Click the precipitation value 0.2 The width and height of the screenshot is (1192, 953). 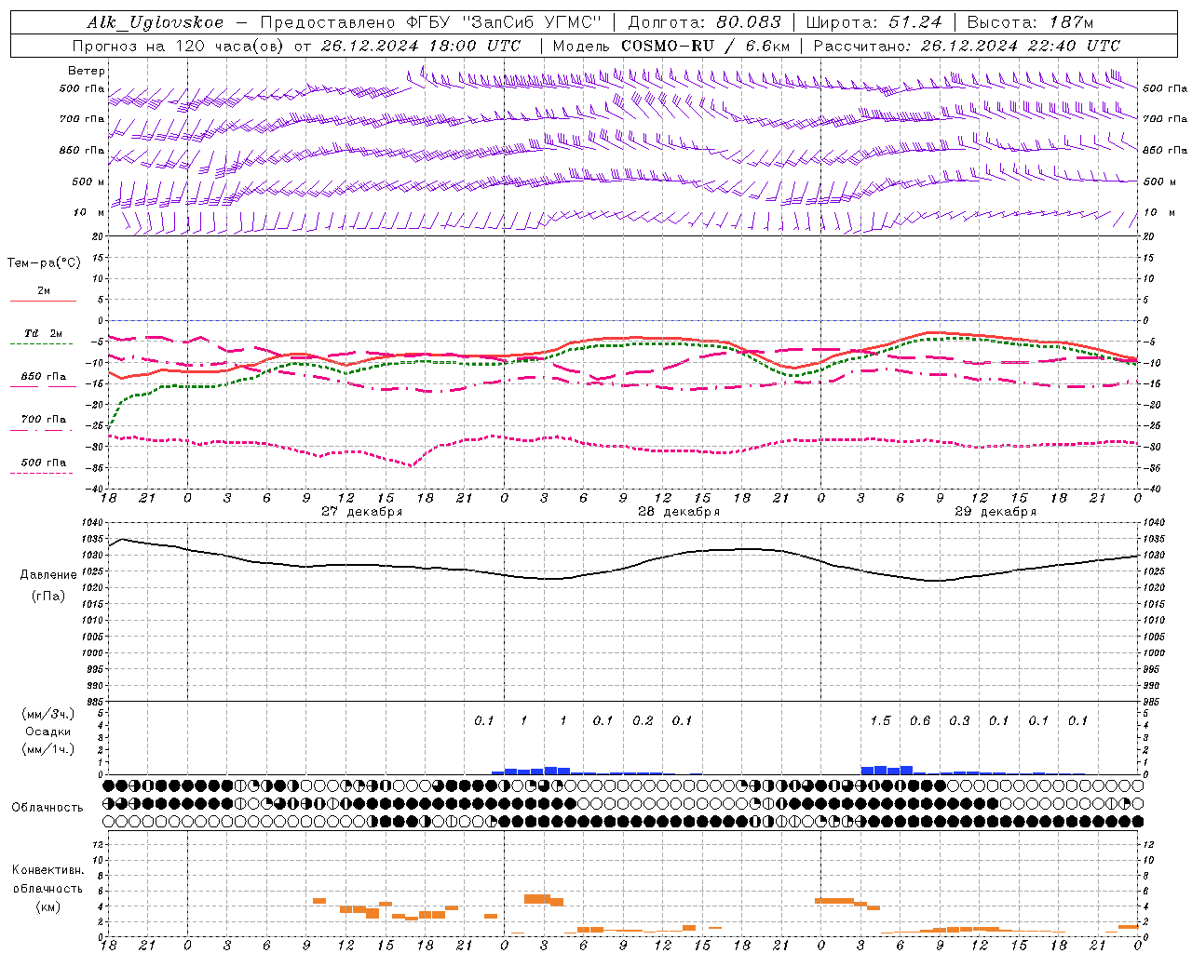(x=643, y=721)
